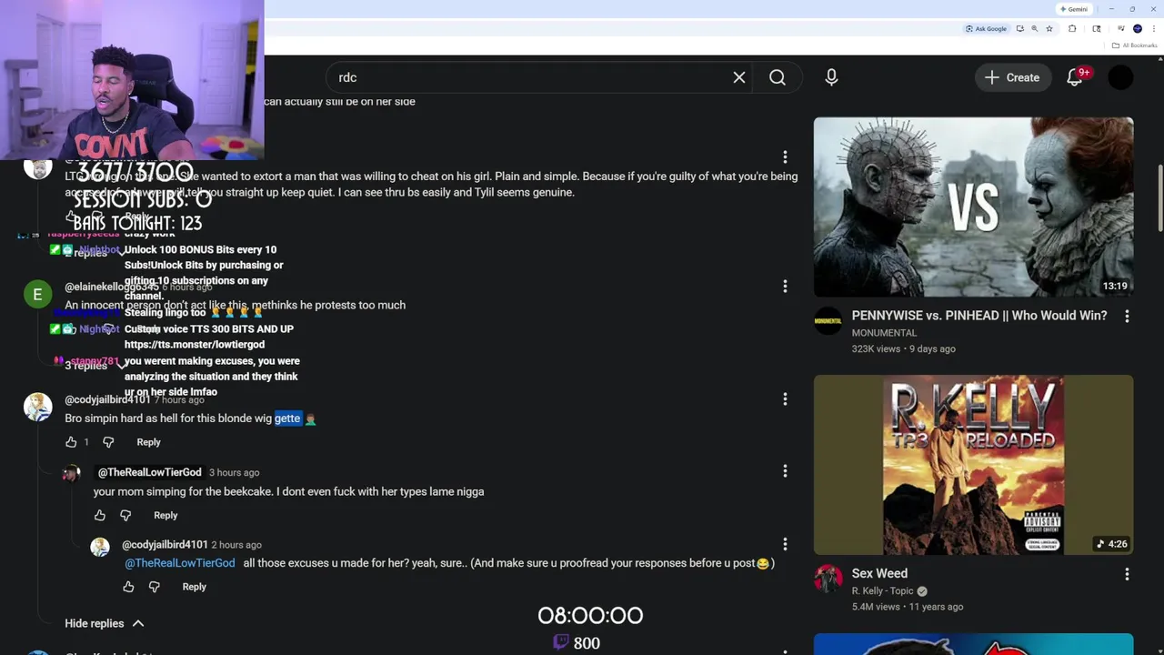Click the highlighted word 'gette' in comment
This screenshot has width=1164, height=655.
tap(287, 418)
